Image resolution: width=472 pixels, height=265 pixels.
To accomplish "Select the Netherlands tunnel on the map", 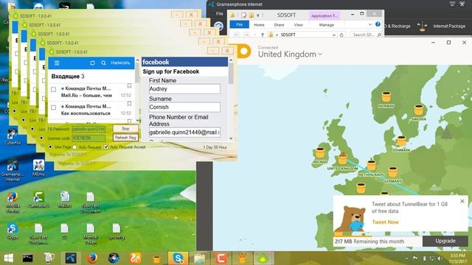I will pyautogui.click(x=372, y=166).
